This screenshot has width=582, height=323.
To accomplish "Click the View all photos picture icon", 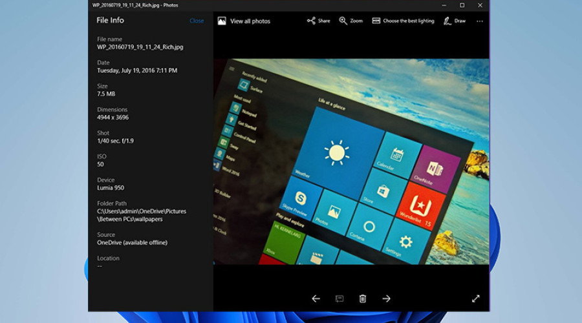I will coord(222,21).
